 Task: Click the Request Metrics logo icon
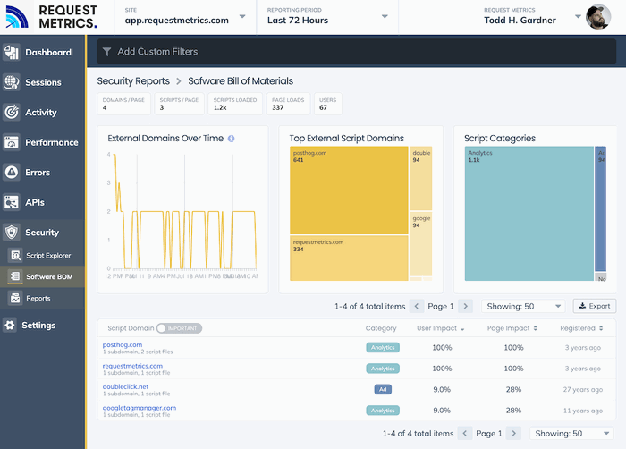(17, 17)
